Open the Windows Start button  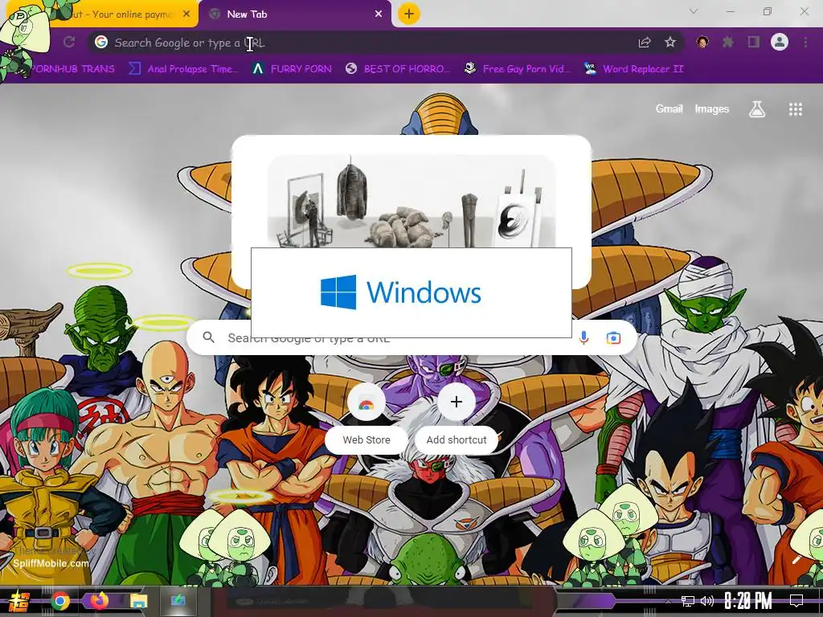[19, 601]
